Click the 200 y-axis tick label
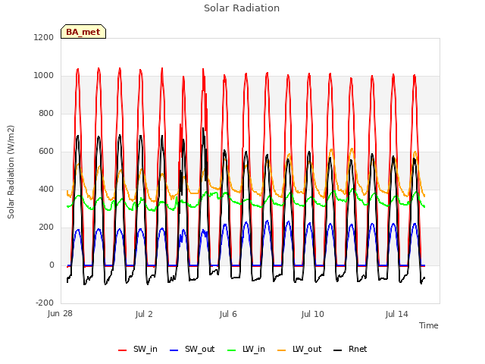Screen dimensions: 485x364 point(46,227)
